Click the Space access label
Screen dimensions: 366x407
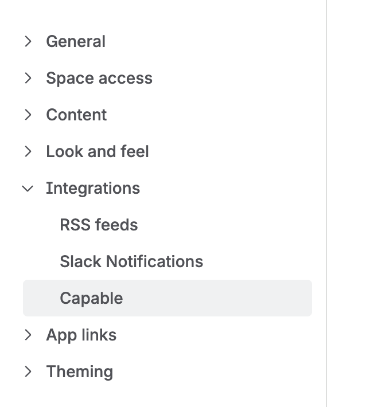coord(99,78)
